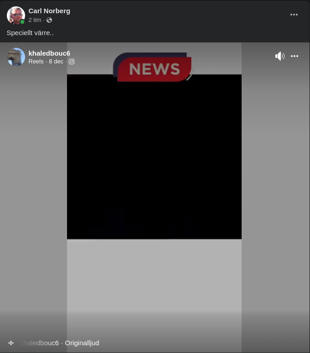This screenshot has height=353, width=310.
Task: Open khaledbouc6's avatar in the reel header
Action: pos(16,57)
